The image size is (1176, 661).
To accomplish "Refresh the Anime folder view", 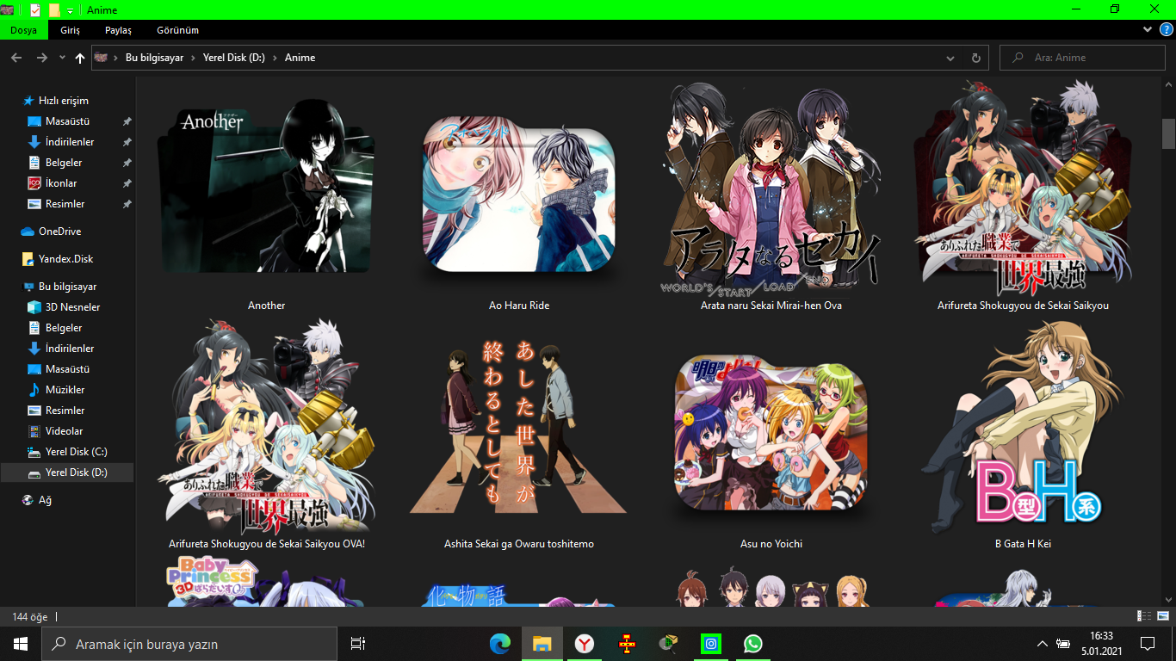I will tap(975, 58).
